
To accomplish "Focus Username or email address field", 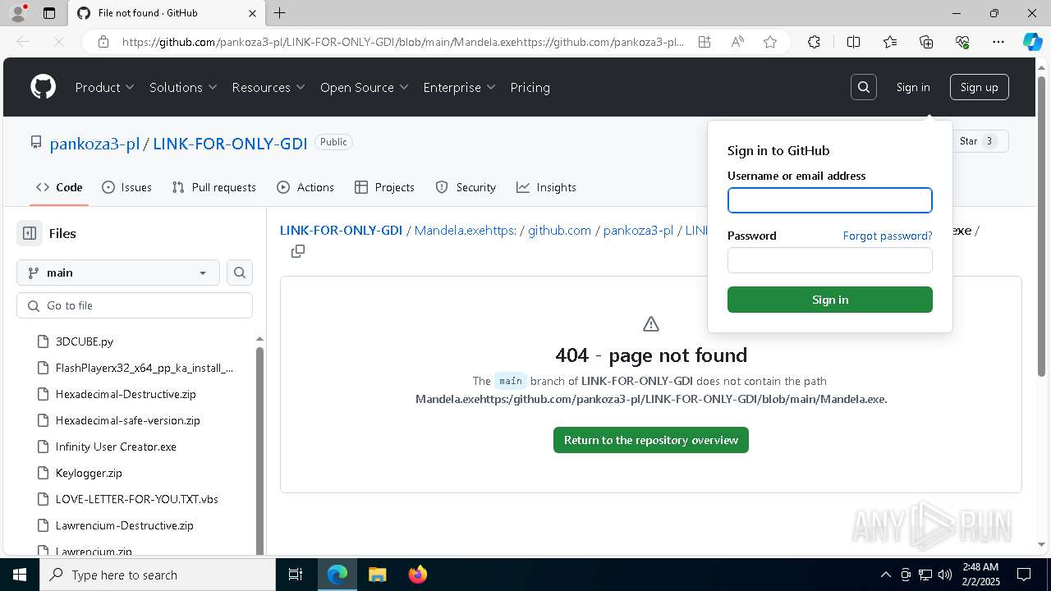I will [x=830, y=200].
